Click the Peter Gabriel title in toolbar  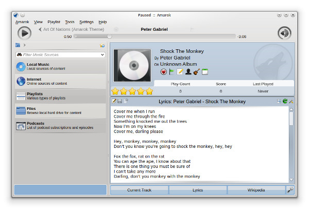click(x=154, y=29)
